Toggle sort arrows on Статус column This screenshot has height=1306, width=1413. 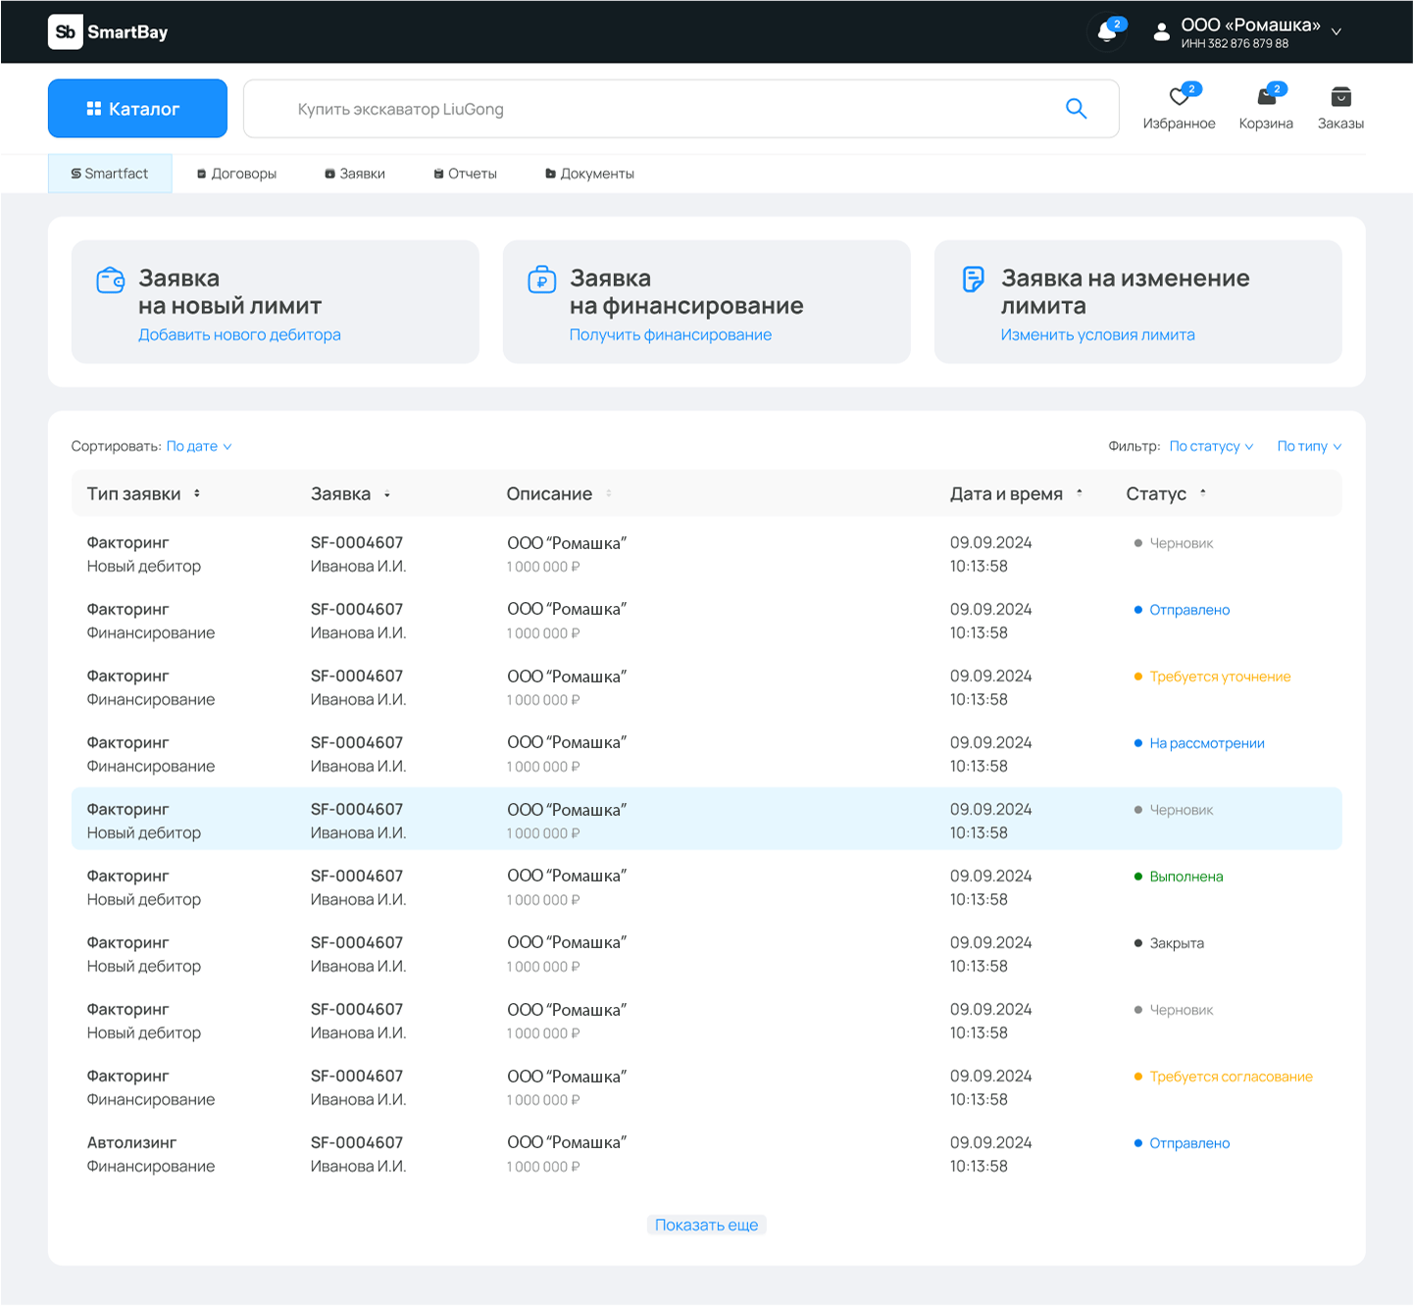pos(1203,493)
